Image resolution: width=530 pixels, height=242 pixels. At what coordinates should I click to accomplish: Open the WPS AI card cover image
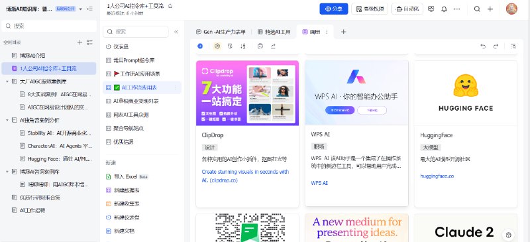[356, 93]
